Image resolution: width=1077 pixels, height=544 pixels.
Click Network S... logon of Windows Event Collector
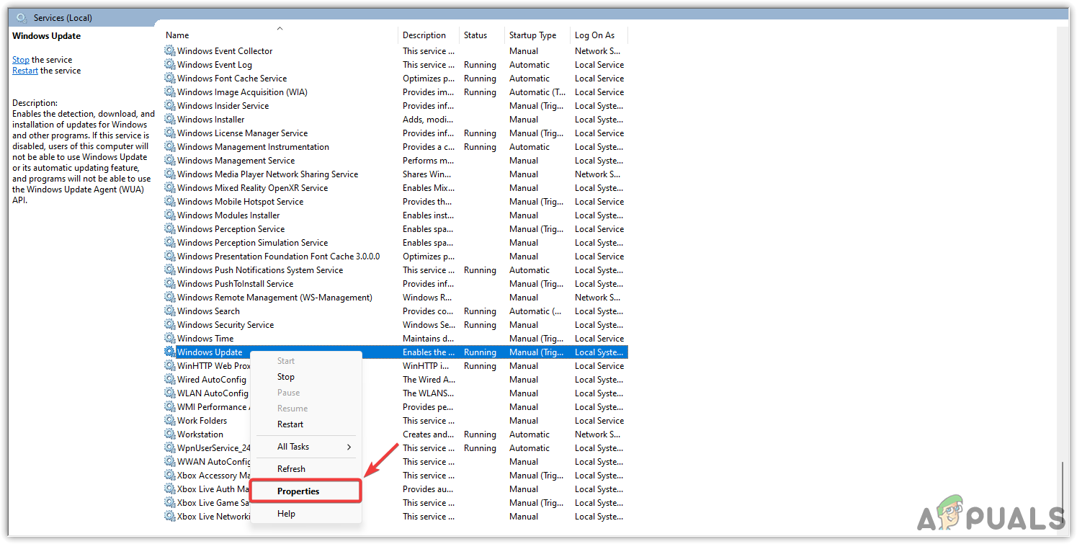[x=597, y=51]
